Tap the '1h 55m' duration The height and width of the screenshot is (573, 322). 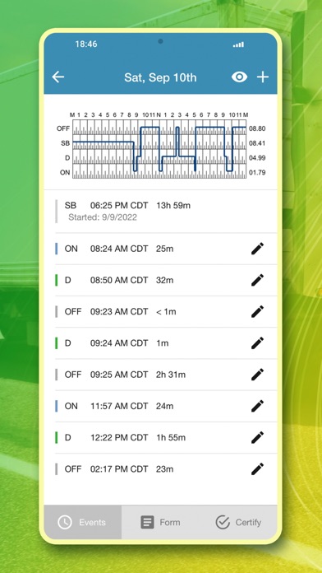(171, 437)
